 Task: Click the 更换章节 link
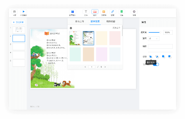[116, 28]
